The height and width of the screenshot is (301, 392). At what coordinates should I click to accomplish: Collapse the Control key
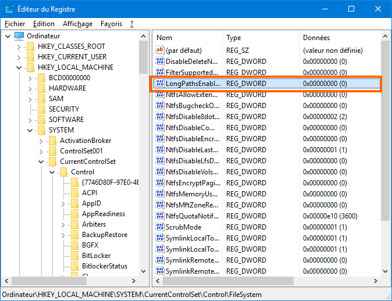(x=52, y=173)
